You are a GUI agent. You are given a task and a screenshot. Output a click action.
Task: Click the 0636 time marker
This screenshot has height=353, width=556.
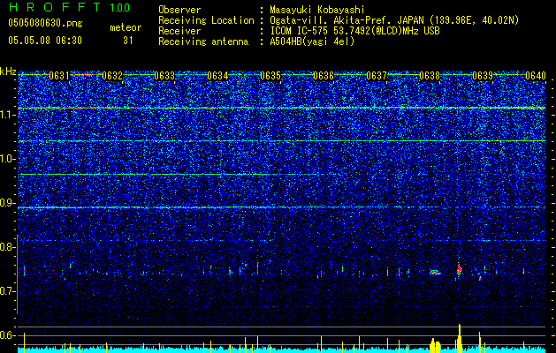click(324, 76)
